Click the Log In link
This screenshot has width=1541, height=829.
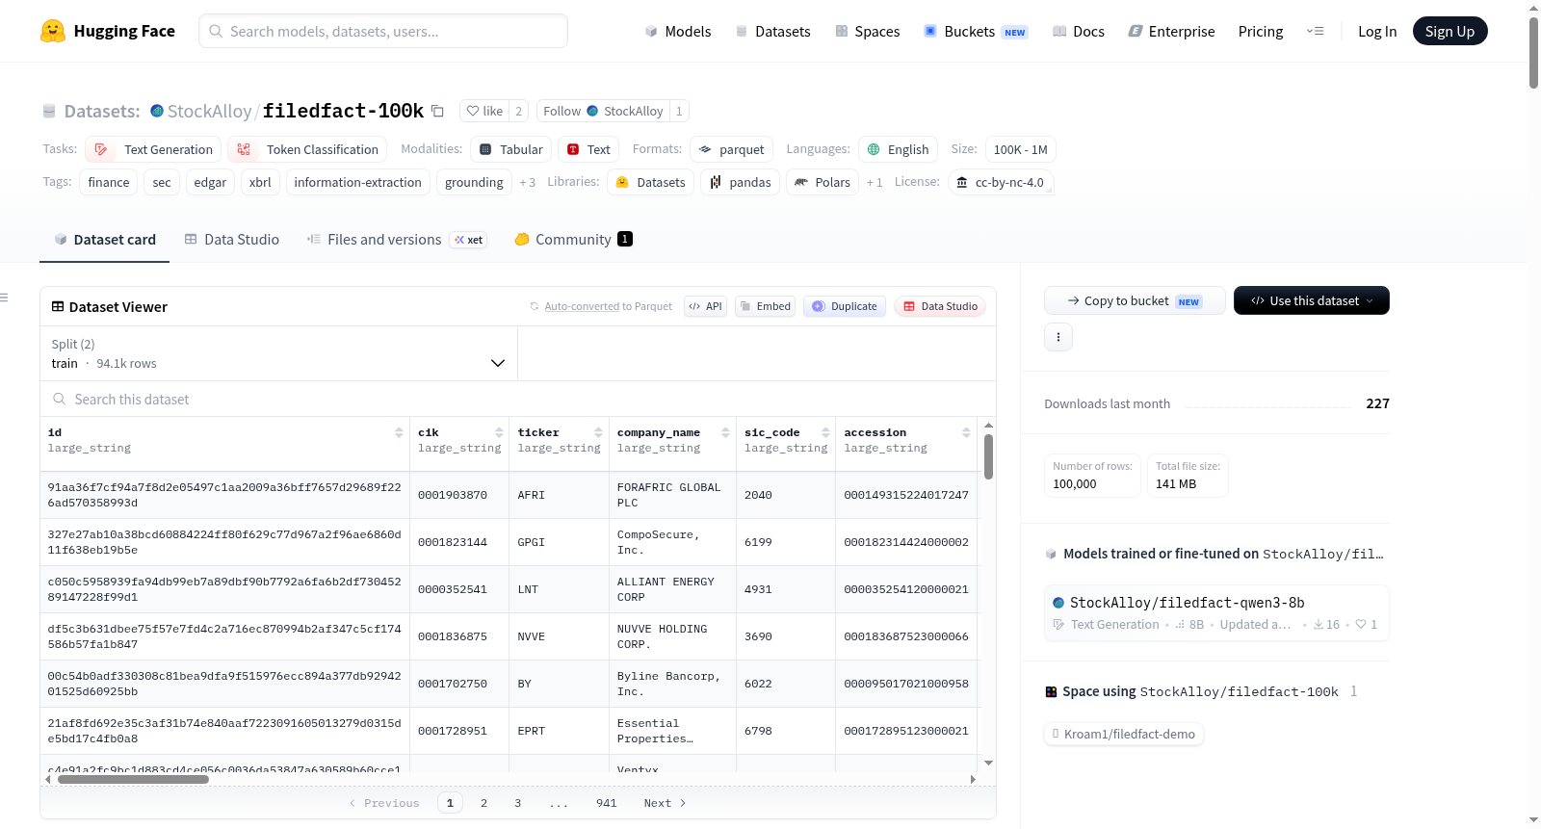[1377, 31]
